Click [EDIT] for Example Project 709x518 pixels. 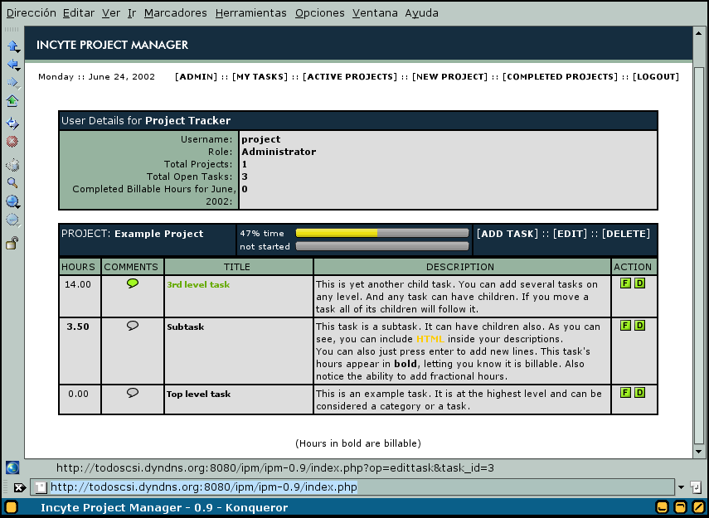571,234
